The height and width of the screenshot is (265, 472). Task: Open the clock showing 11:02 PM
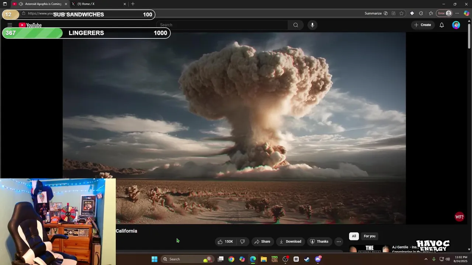tap(461, 259)
